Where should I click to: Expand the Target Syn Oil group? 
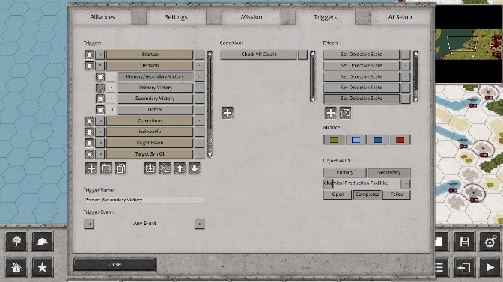point(100,154)
